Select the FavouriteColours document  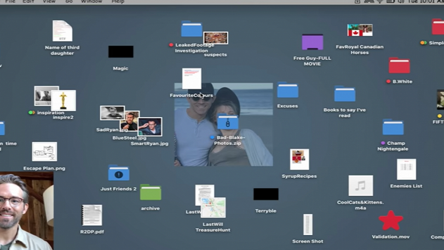click(x=192, y=78)
